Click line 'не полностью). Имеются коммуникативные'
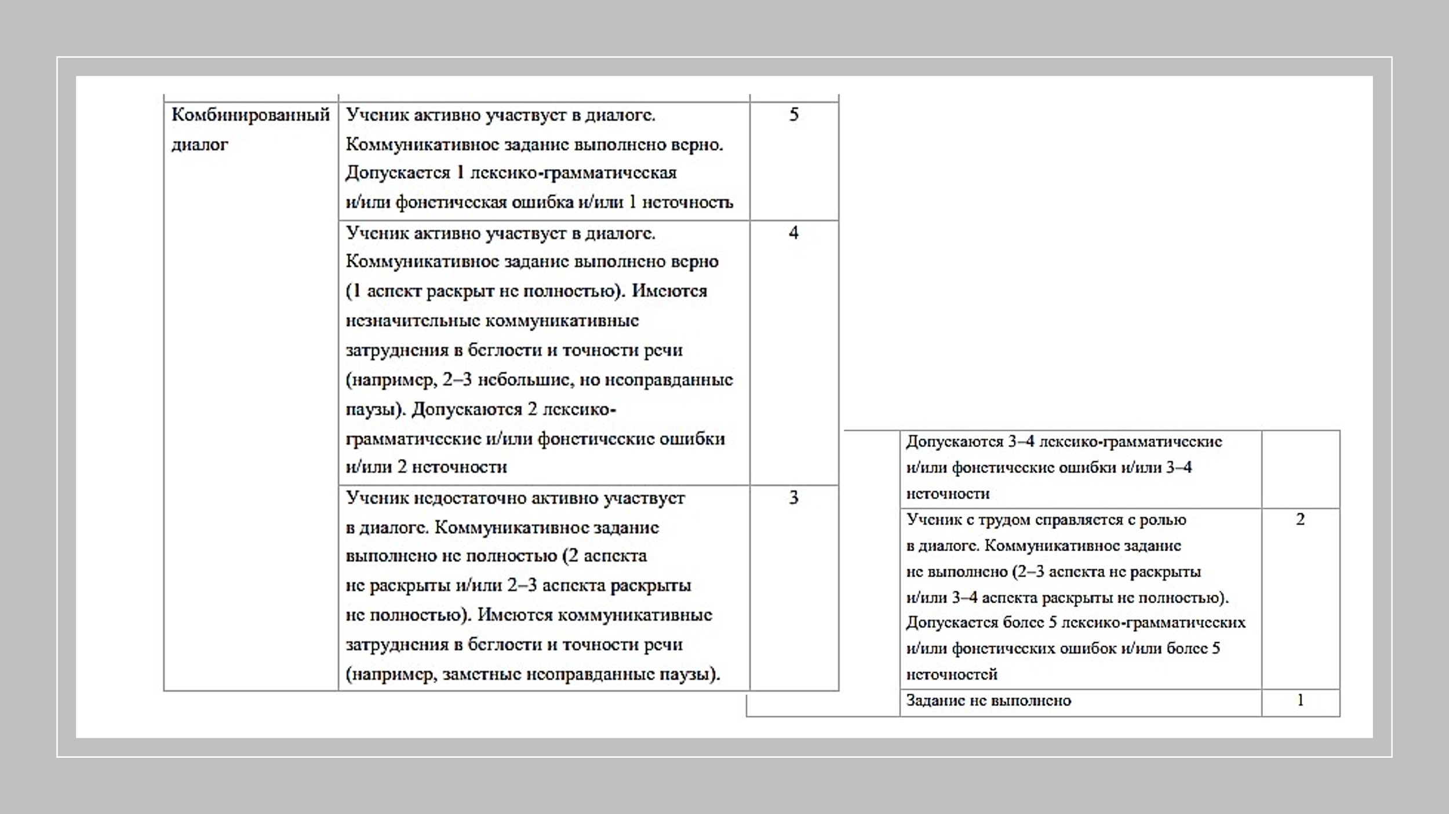 tap(529, 615)
